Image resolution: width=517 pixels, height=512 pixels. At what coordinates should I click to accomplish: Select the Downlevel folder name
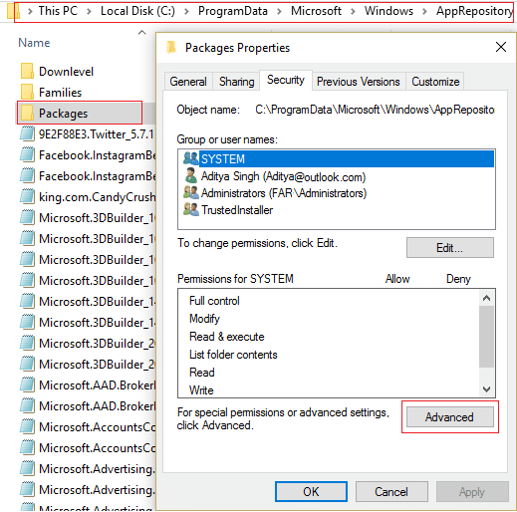click(66, 72)
